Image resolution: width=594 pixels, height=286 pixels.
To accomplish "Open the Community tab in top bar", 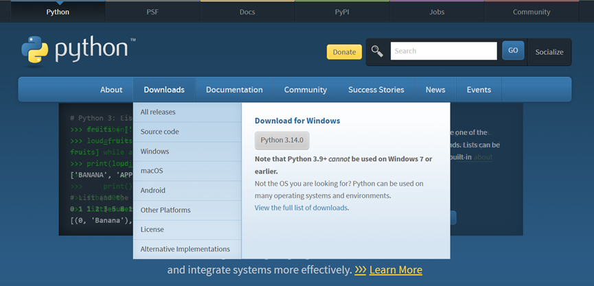I will [x=531, y=12].
